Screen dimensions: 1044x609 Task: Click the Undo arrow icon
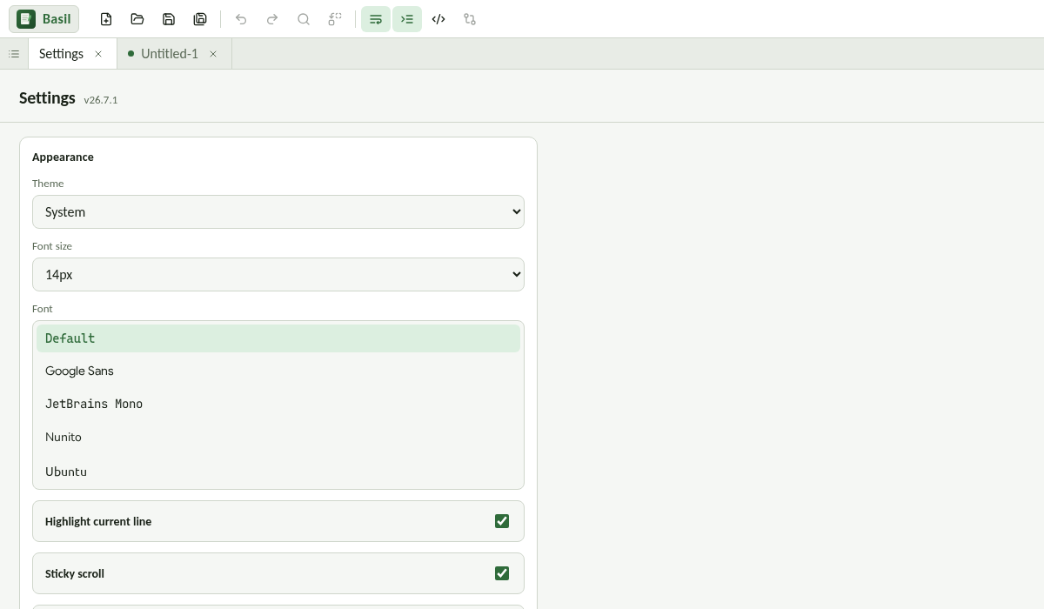(x=241, y=19)
